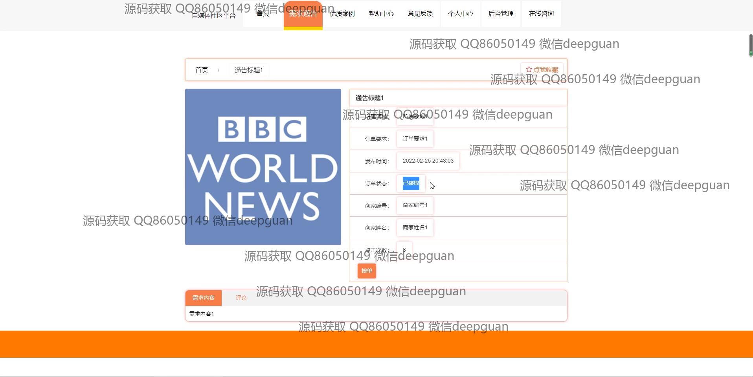Screen dimensions: 753x377
Task: Go to 优质案例 page
Action: click(x=342, y=14)
